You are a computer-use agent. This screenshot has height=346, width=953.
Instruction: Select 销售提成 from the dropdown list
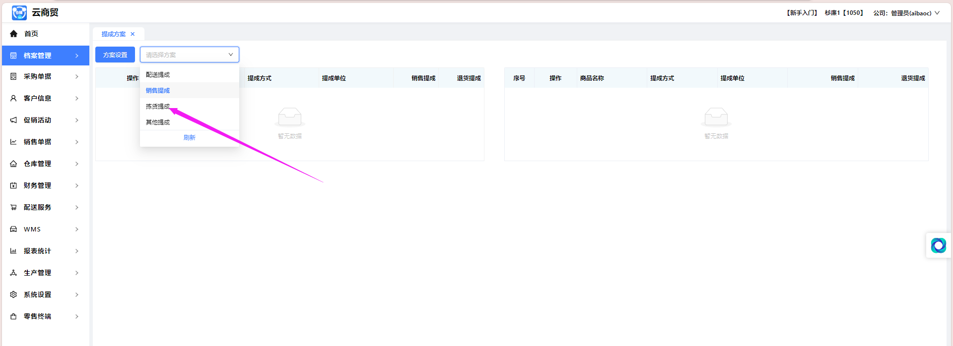click(x=190, y=91)
